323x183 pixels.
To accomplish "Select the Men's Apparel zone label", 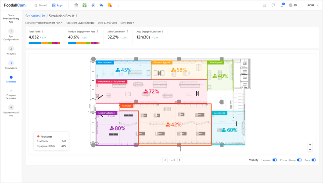I will click(105, 62).
